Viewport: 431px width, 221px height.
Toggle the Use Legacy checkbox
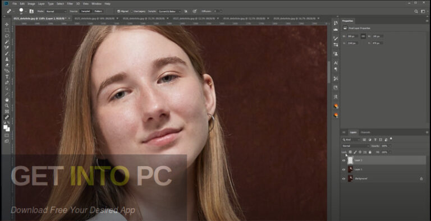[x=132, y=11]
